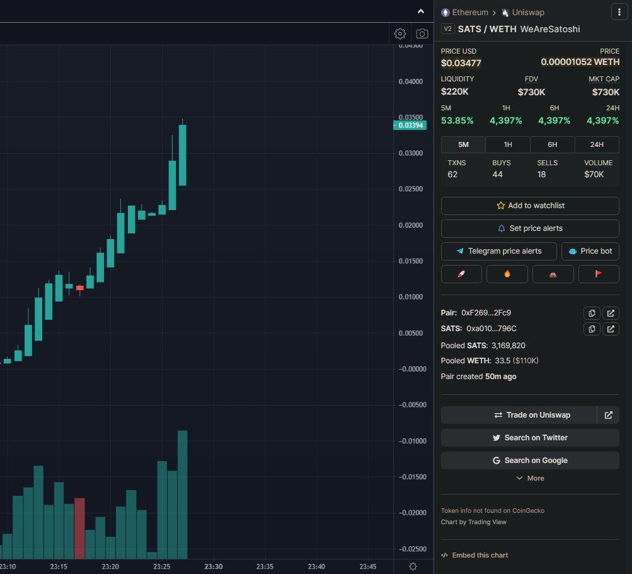Screen dimensions: 632x574
Task: Click the TXNS count 62
Action: click(x=452, y=174)
